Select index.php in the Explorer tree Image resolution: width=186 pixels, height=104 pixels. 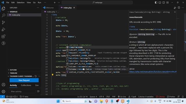click(24, 15)
